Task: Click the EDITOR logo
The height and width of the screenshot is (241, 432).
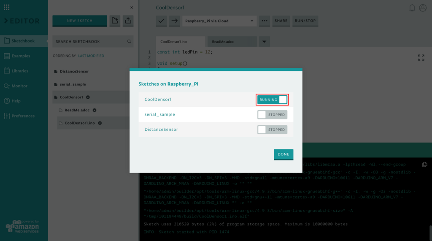Action: [22, 21]
